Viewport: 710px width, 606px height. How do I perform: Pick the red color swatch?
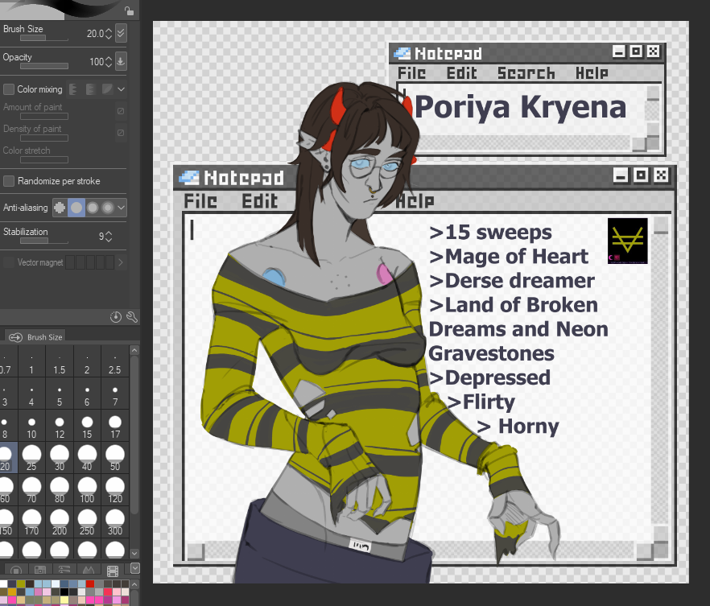(90, 583)
